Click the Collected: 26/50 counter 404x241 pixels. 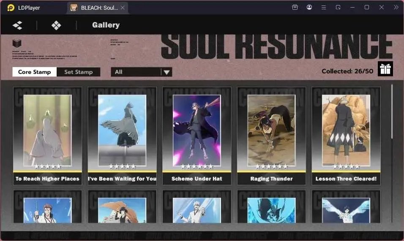[x=347, y=71]
